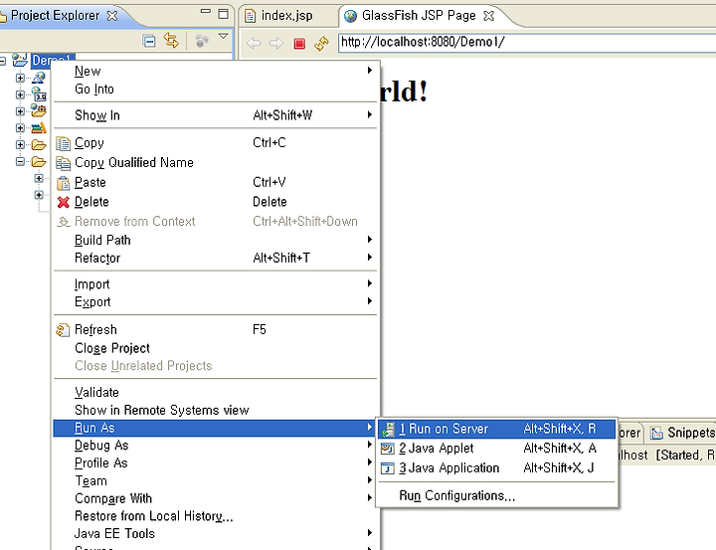
Task: Click Refresh icon in context menu
Action: (63, 330)
